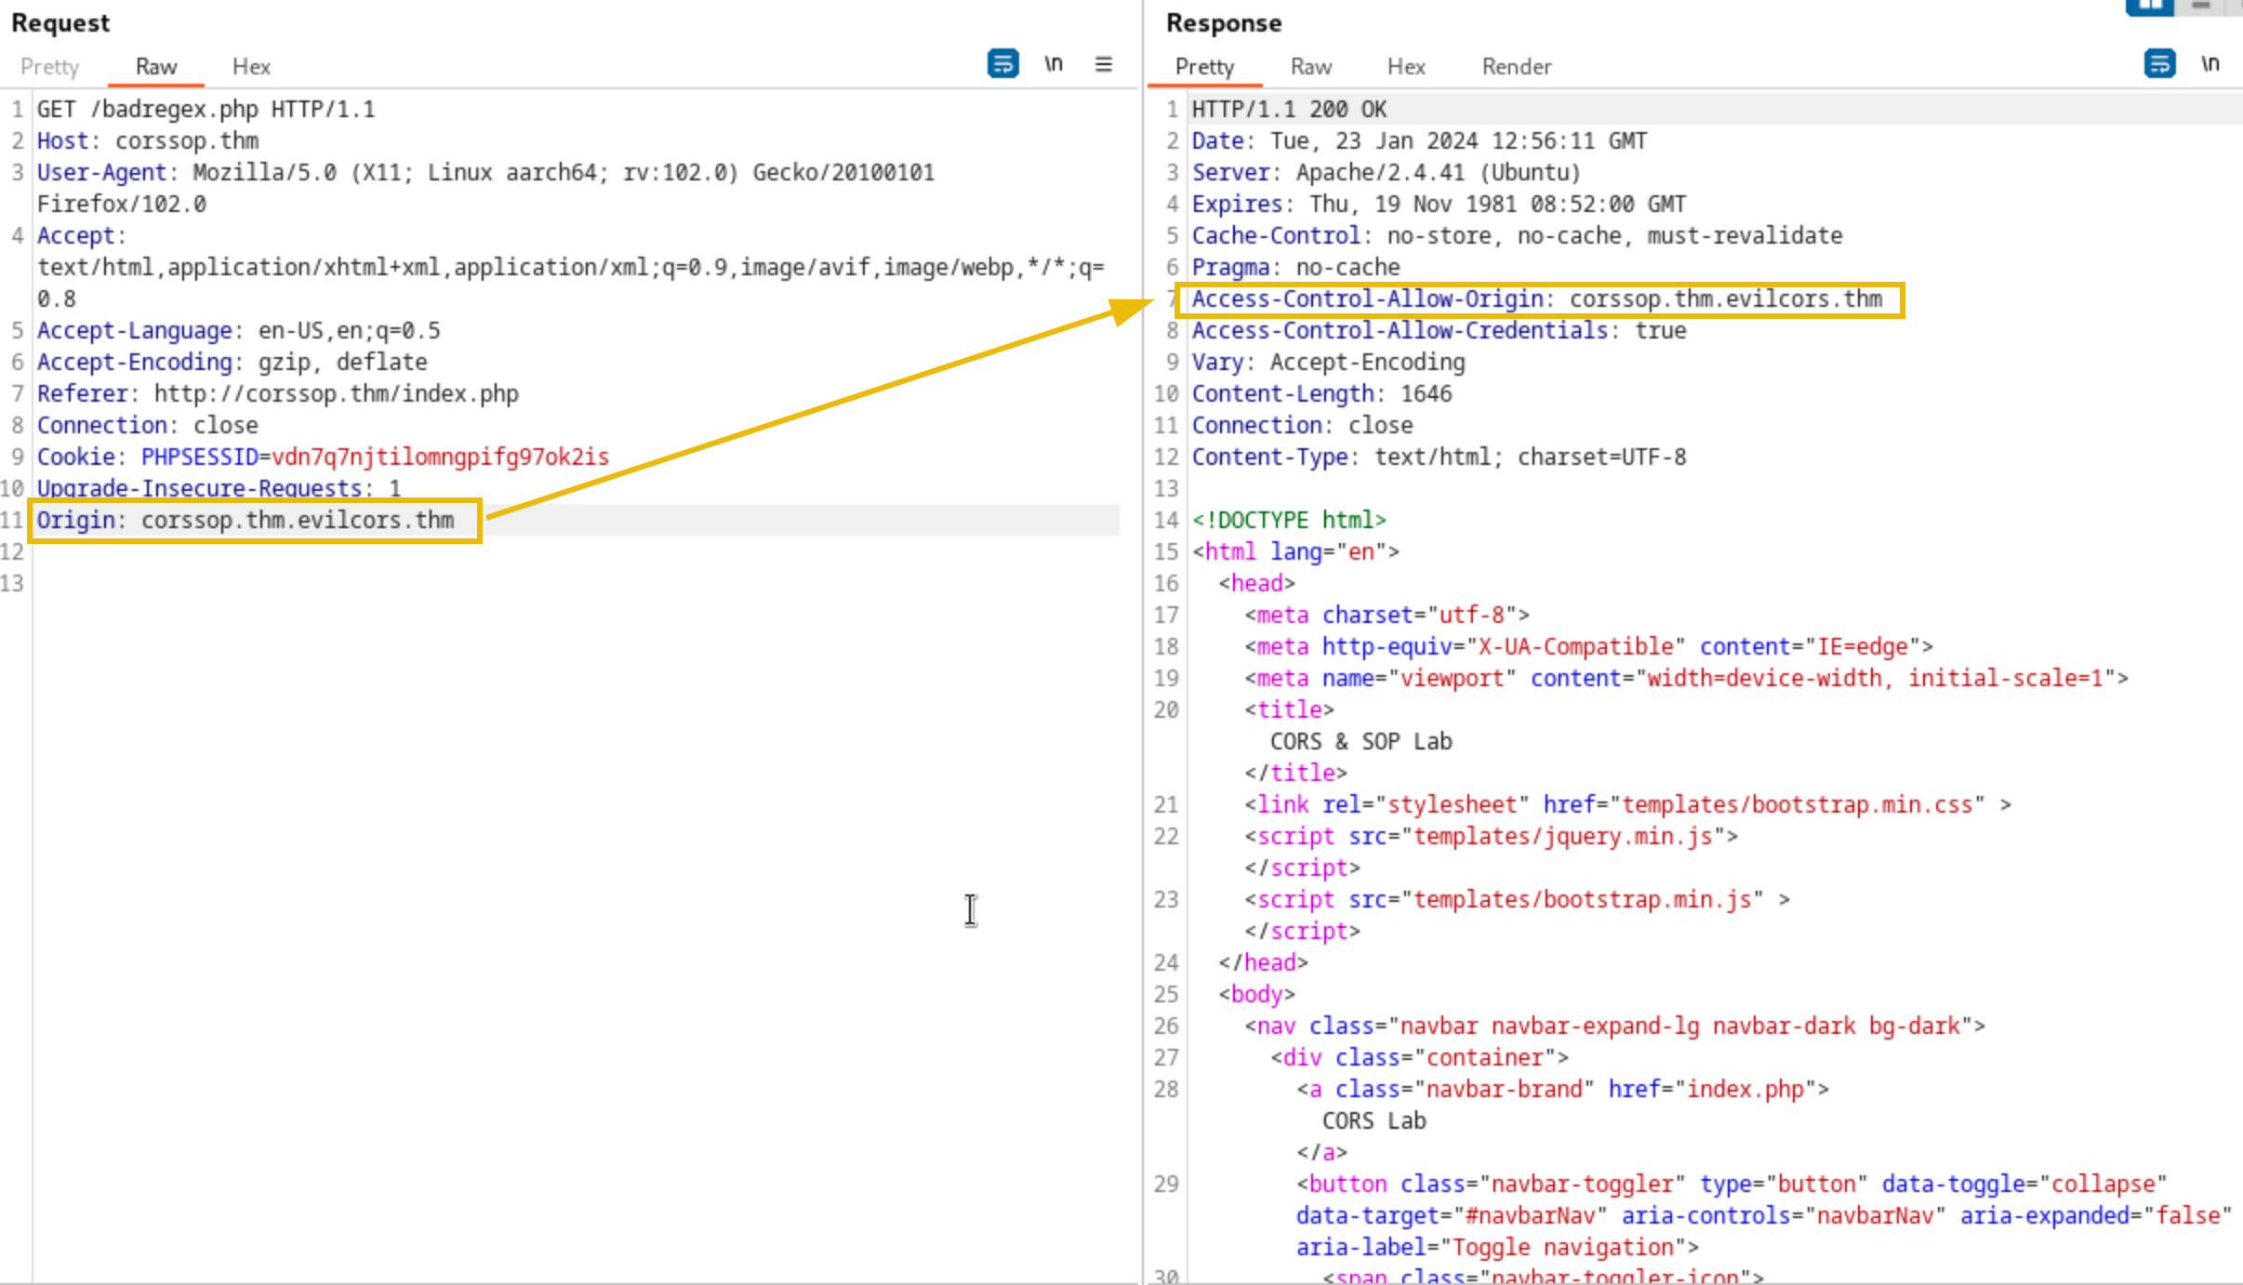Screen dimensions: 2243x1285
Task: Click the '<body>' tag on line 25
Action: (x=1256, y=995)
